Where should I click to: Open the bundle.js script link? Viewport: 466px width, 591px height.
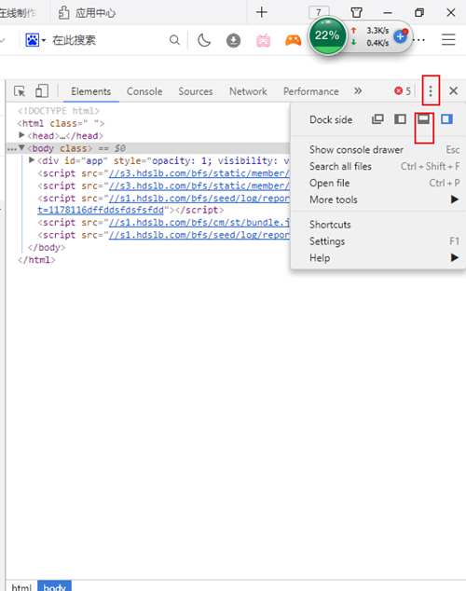coord(199,223)
